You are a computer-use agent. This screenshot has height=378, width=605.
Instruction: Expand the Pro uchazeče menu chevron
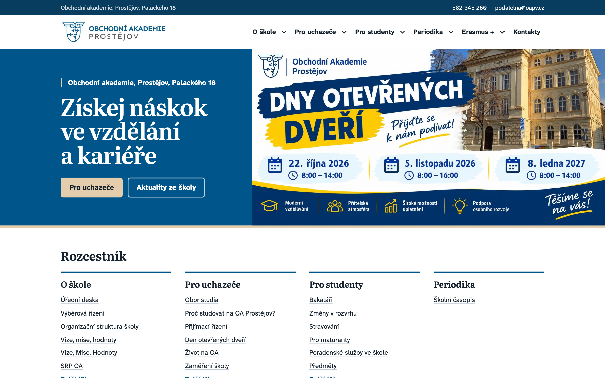click(344, 32)
